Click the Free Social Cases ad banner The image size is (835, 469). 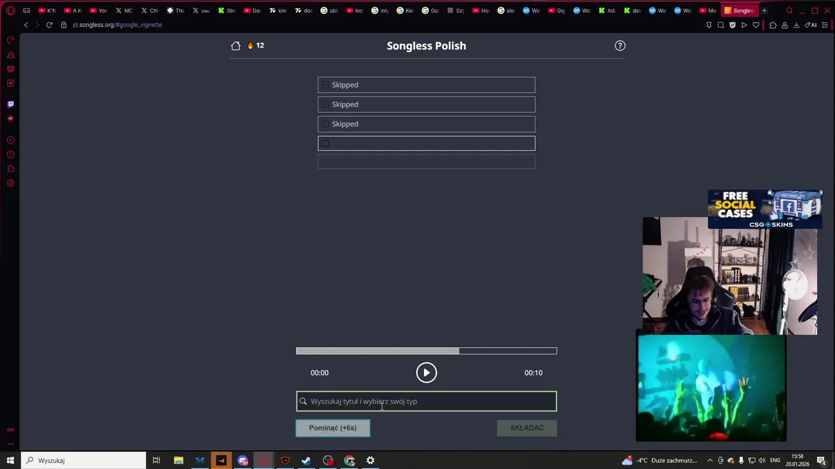(765, 209)
